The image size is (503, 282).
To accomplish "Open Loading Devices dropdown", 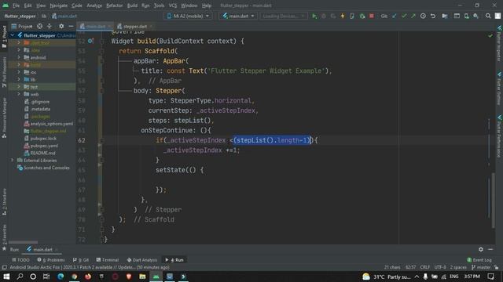I will pyautogui.click(x=283, y=16).
